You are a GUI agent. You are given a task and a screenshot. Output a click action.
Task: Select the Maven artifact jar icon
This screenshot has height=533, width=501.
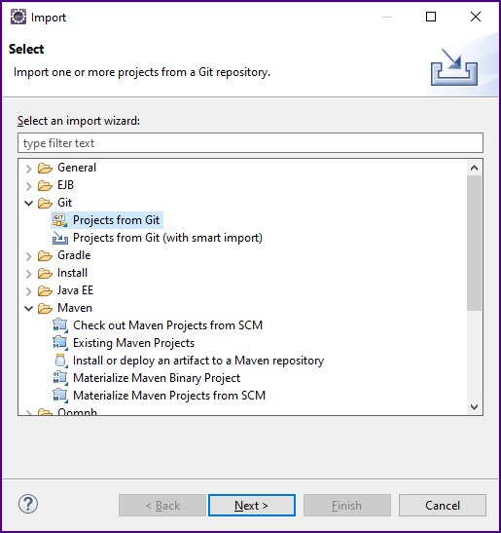[60, 361]
